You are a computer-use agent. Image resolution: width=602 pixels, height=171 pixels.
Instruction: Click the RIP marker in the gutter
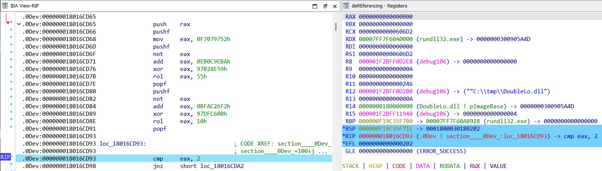5,157
